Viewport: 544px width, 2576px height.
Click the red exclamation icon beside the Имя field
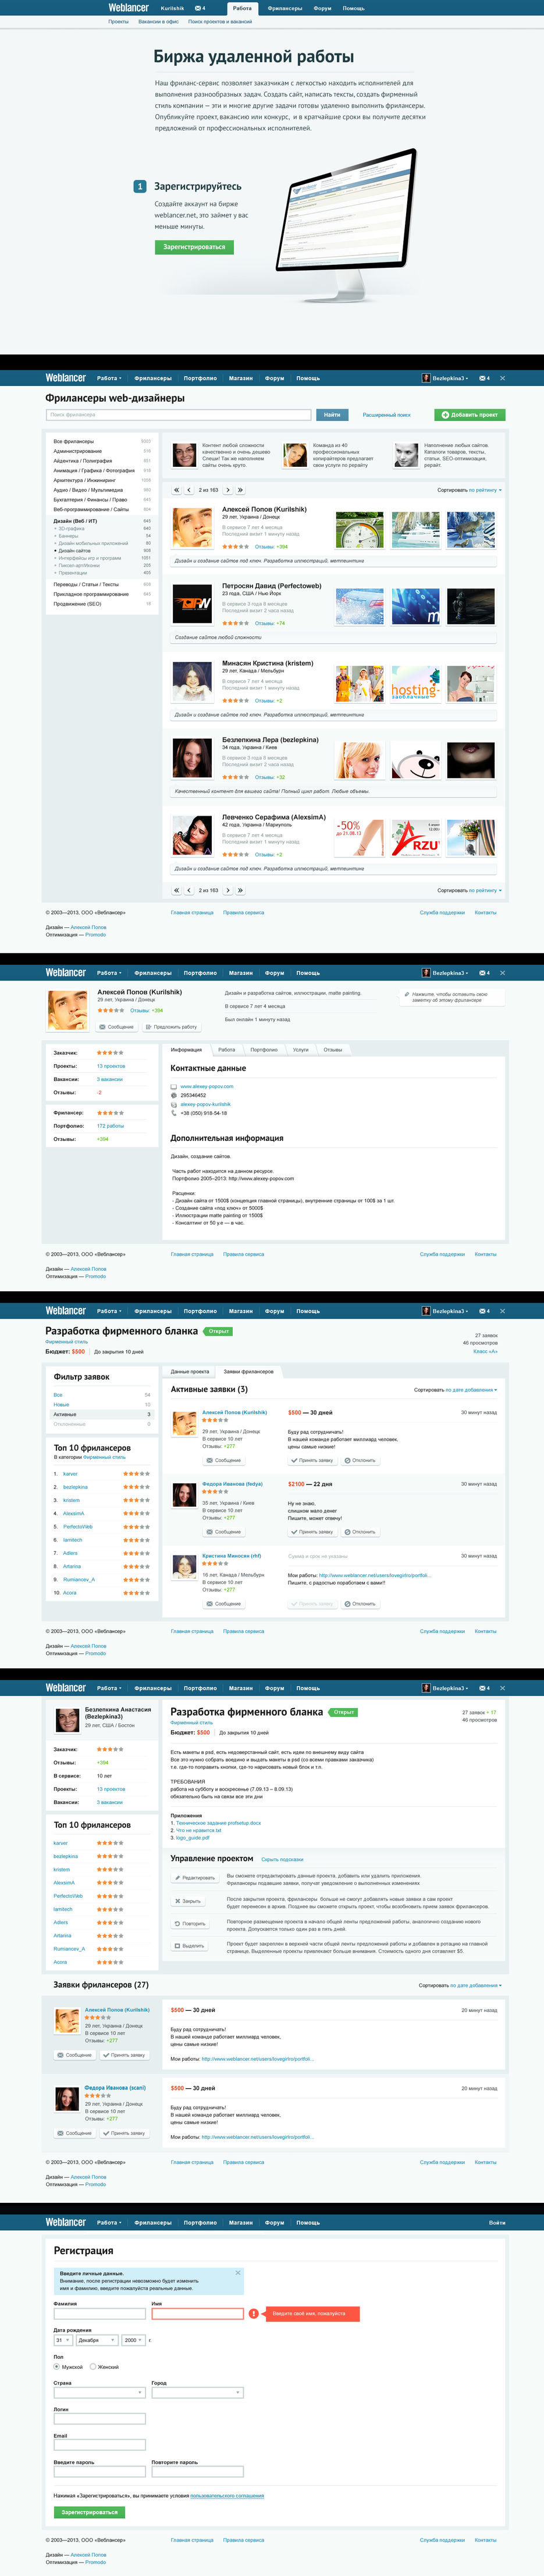pos(254,2313)
